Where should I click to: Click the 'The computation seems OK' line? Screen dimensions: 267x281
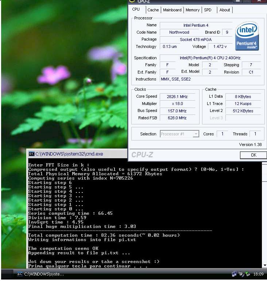[x=63, y=248]
